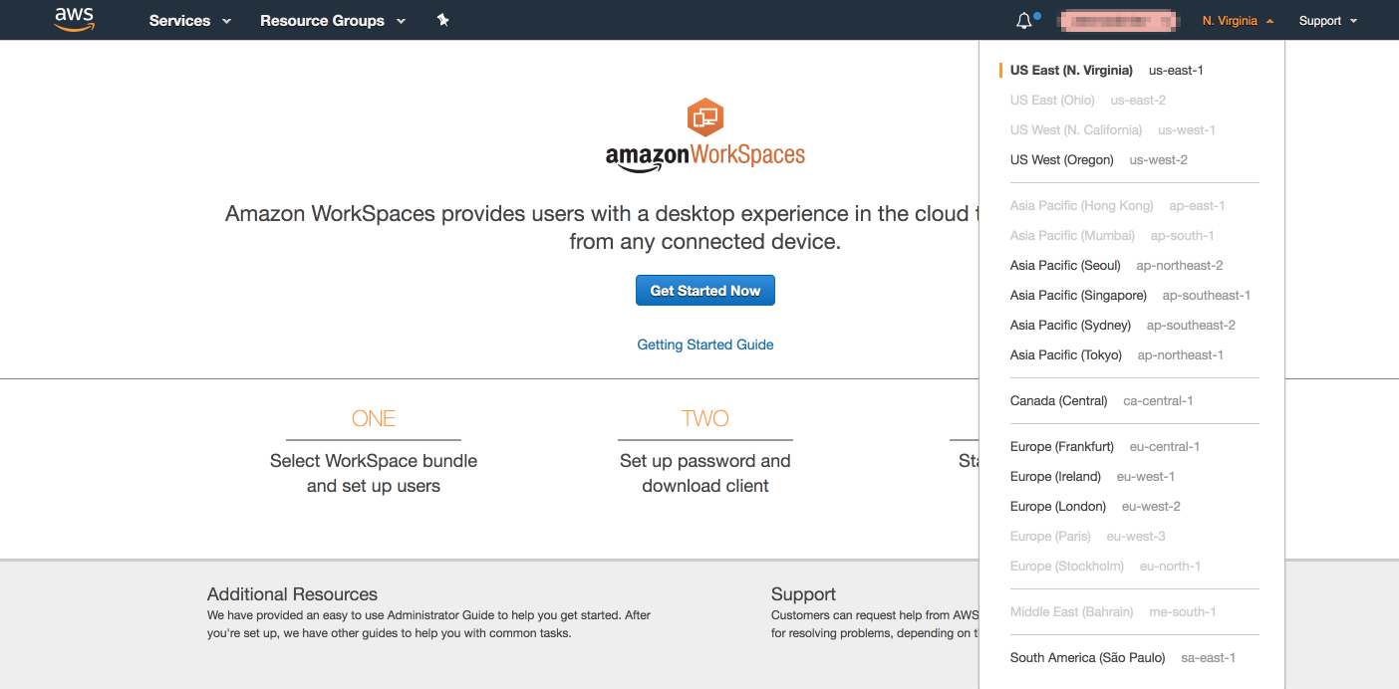Open the notifications bell icon
This screenshot has height=689, width=1399.
pyautogui.click(x=1024, y=21)
